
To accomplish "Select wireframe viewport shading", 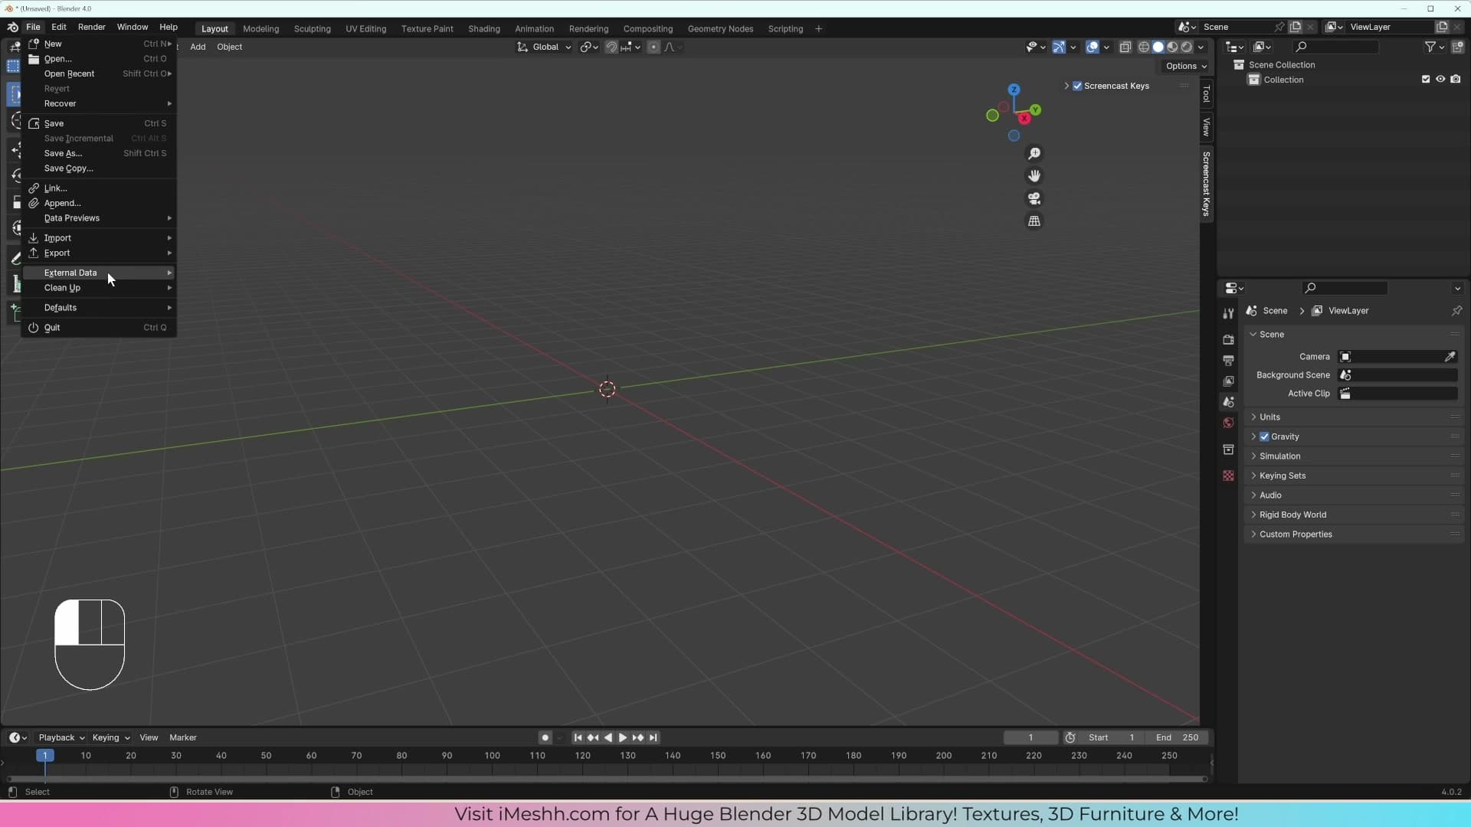I will click(1144, 47).
